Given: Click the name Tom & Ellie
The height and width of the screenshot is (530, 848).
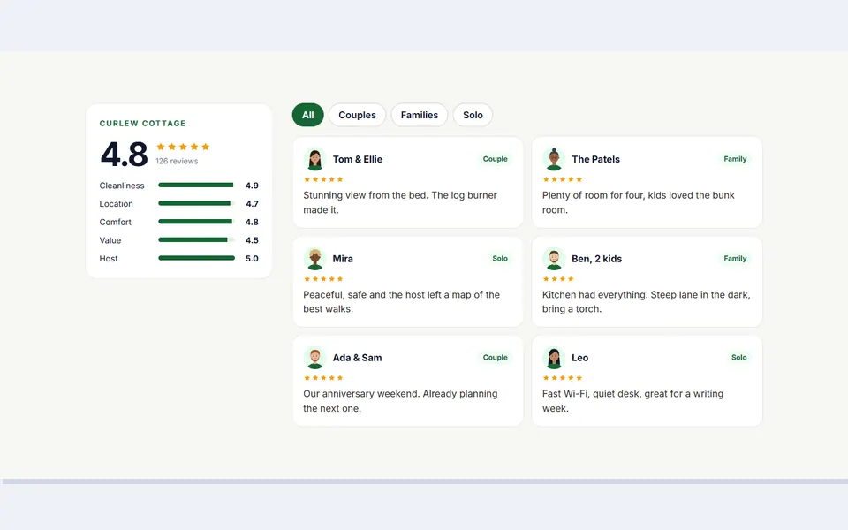Looking at the screenshot, I should click(x=358, y=159).
